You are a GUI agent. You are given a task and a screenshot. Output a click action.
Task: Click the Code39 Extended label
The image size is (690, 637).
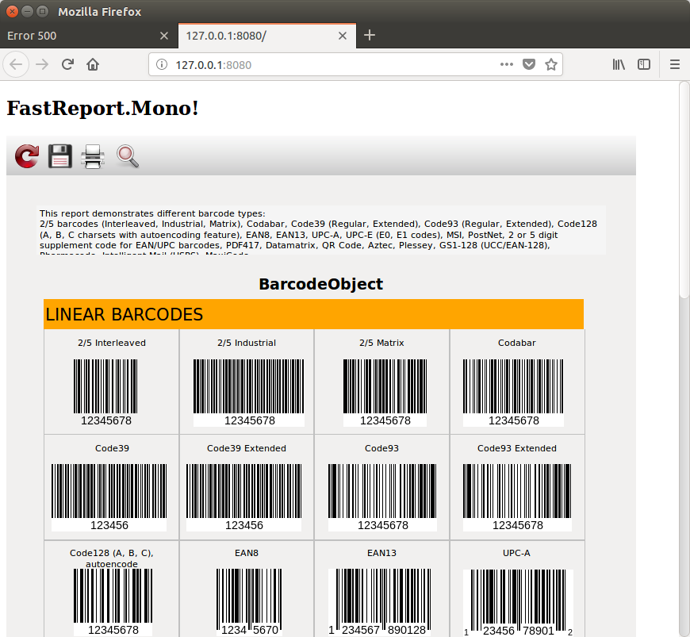[x=247, y=448]
